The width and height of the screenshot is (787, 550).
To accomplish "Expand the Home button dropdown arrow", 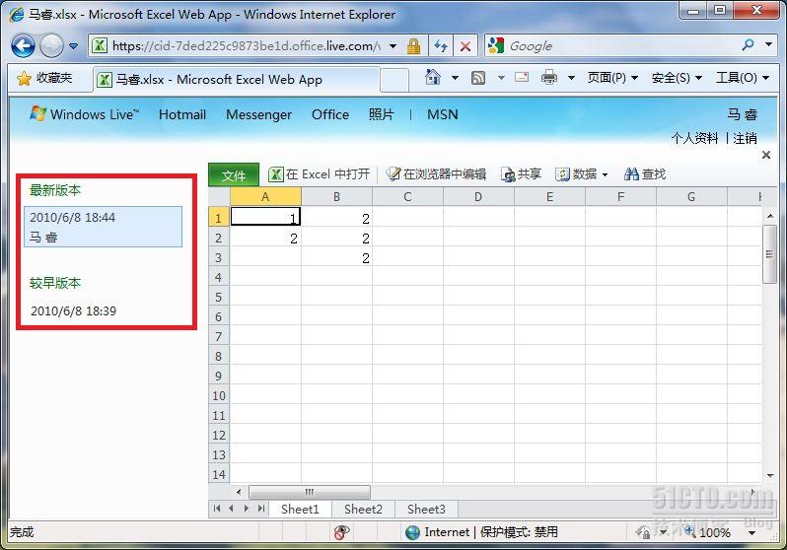I will click(455, 78).
